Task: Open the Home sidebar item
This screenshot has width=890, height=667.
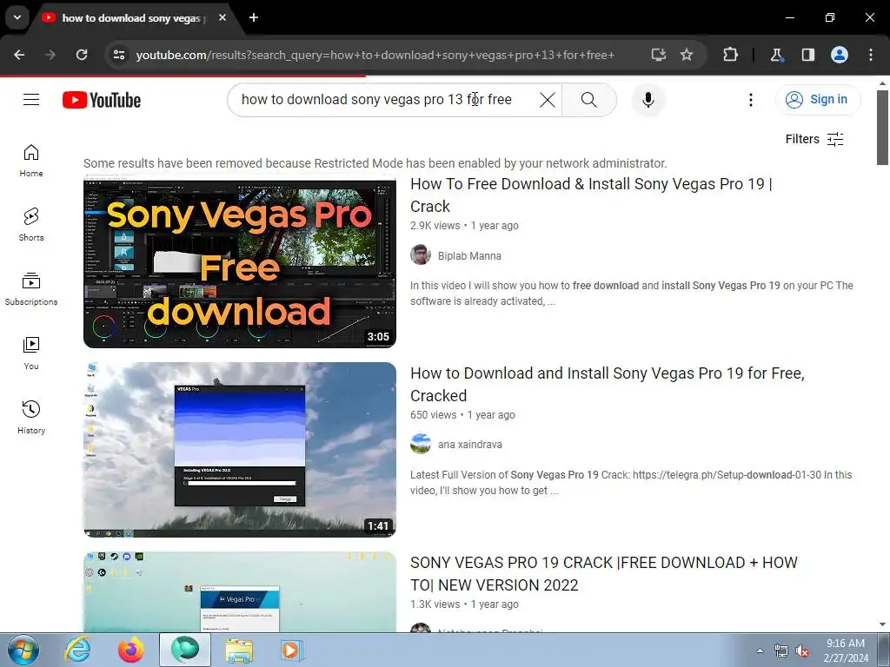Action: point(31,161)
